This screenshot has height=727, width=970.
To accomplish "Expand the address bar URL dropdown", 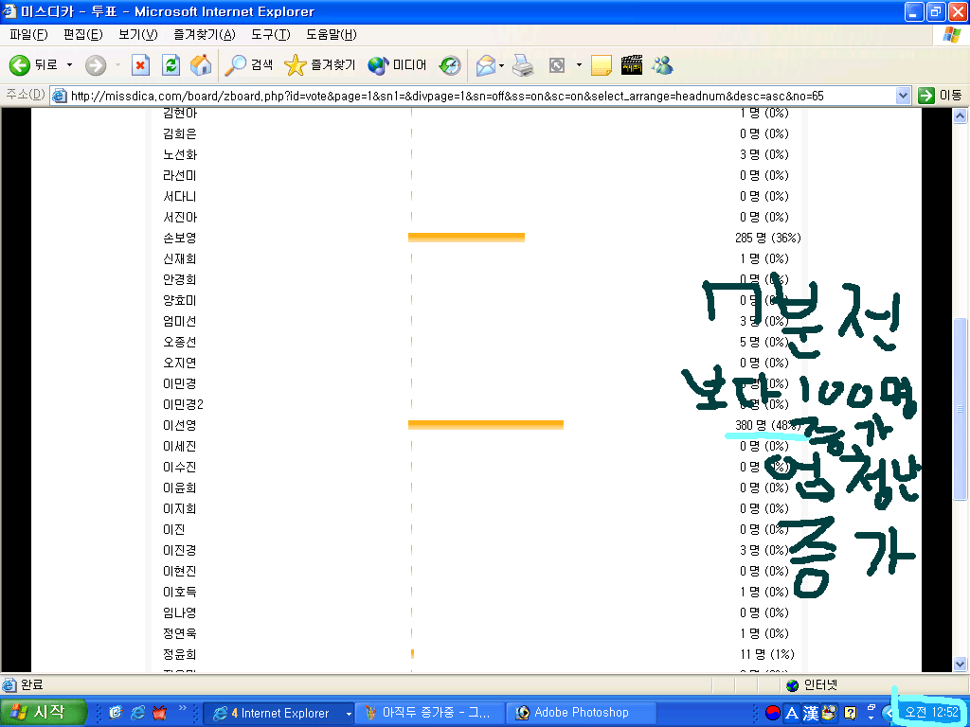I will click(x=903, y=95).
